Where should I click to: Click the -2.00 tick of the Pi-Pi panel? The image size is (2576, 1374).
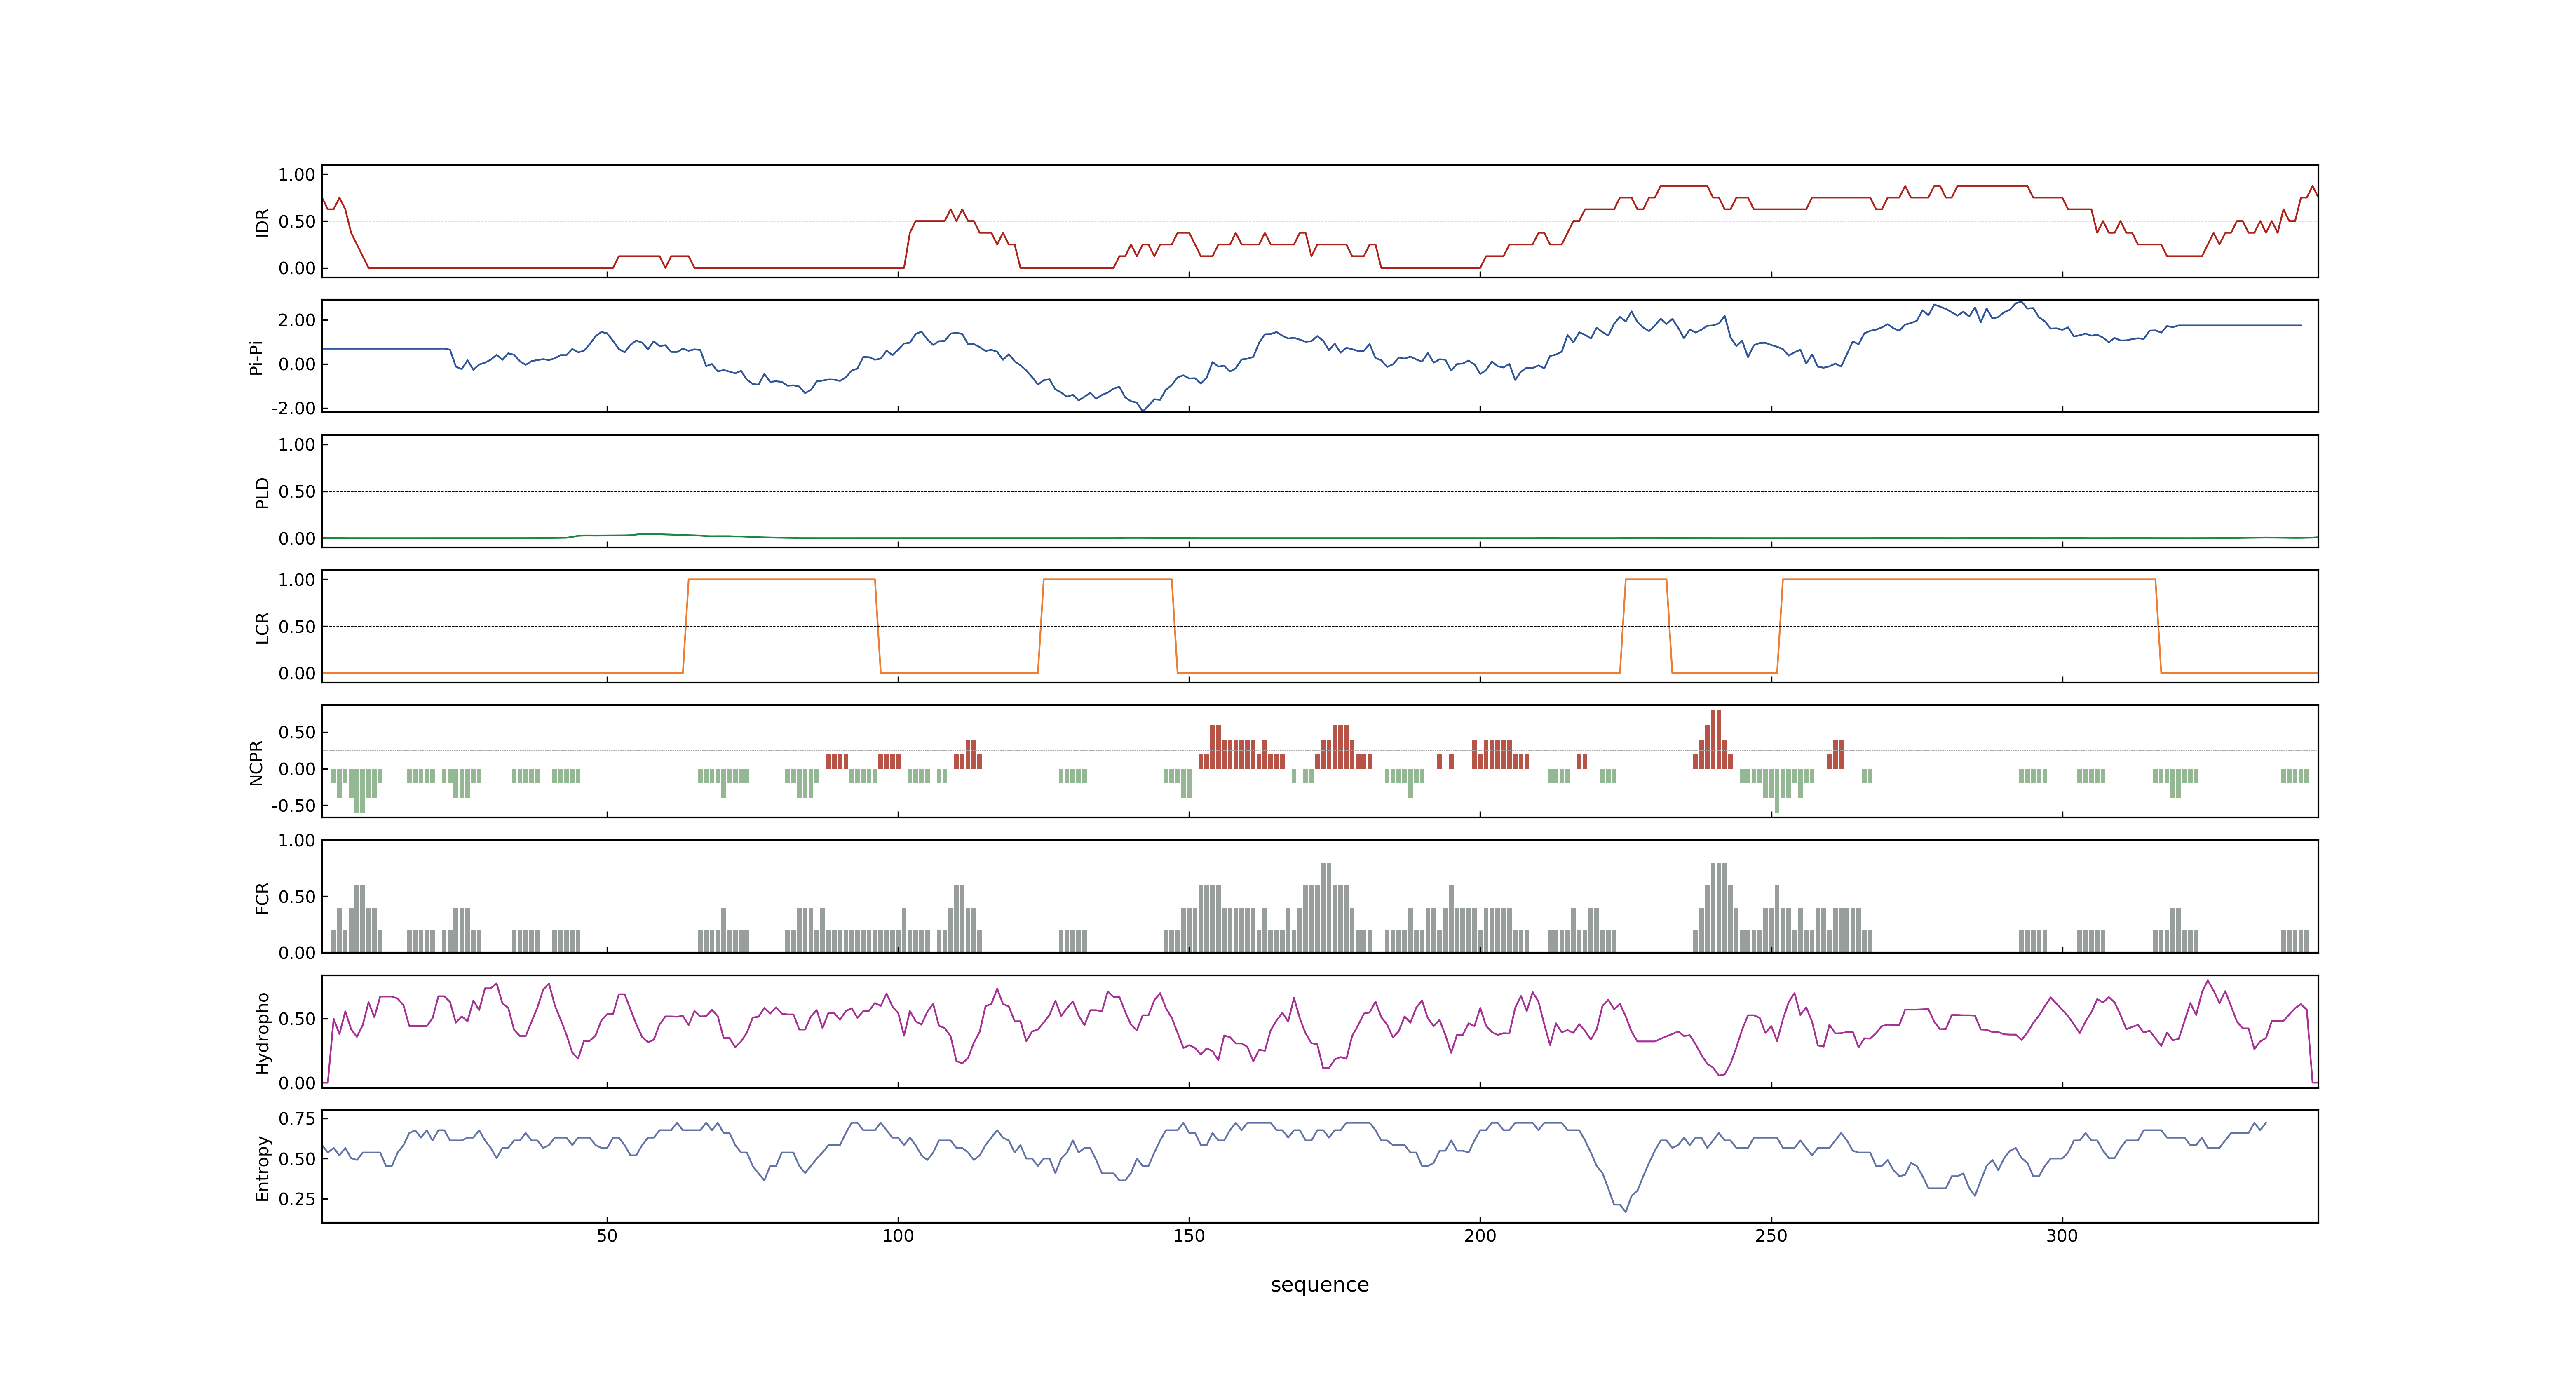click(x=293, y=408)
